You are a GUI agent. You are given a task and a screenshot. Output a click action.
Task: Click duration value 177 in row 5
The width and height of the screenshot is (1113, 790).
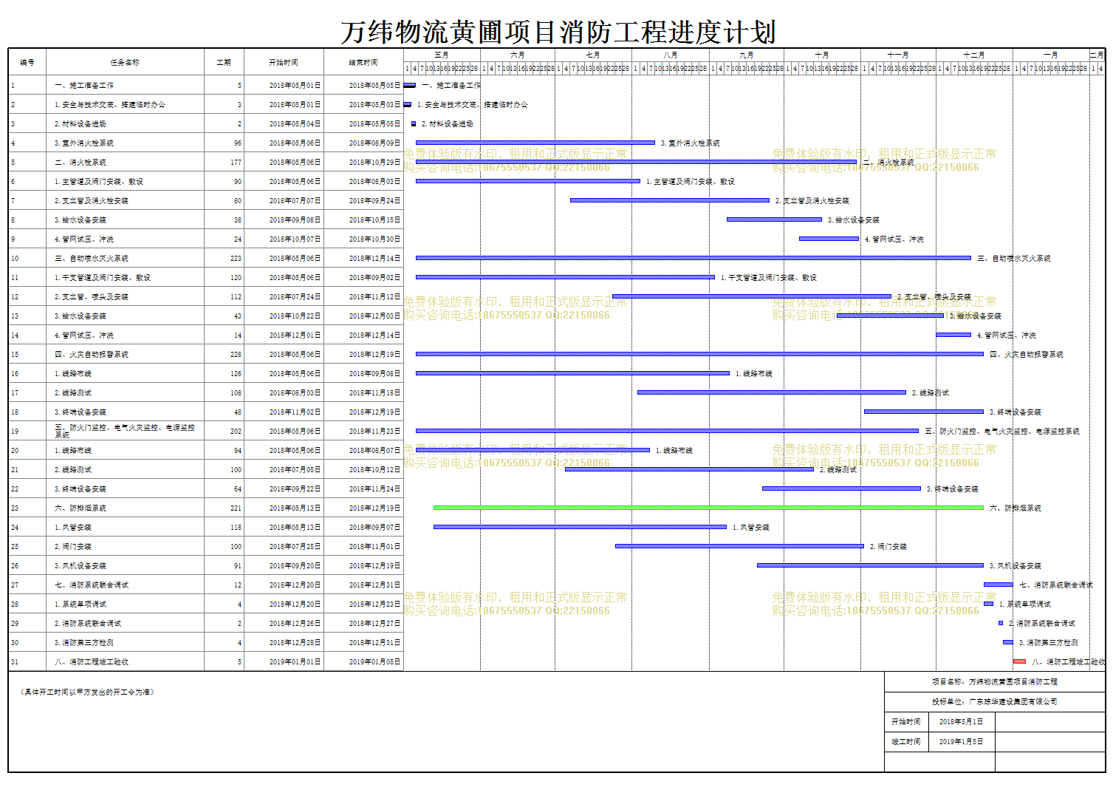tap(236, 163)
